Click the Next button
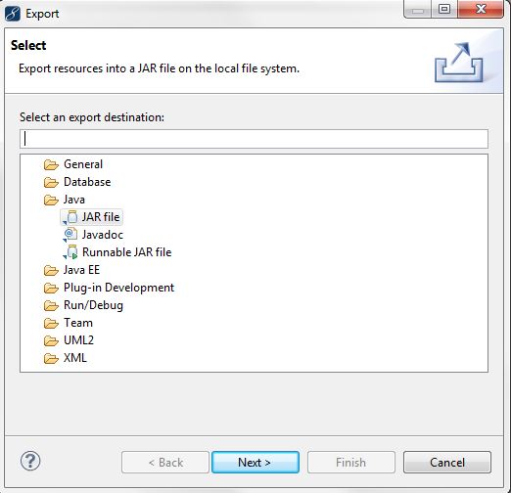The width and height of the screenshot is (511, 493). (255, 463)
